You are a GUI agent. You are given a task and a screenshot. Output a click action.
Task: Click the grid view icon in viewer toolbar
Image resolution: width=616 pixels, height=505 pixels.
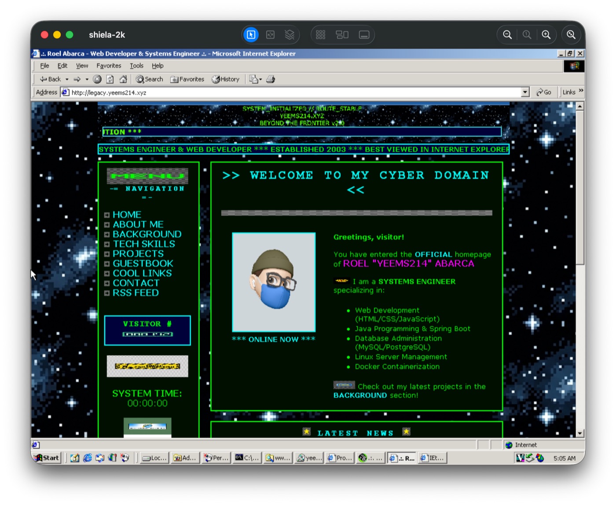tap(321, 35)
